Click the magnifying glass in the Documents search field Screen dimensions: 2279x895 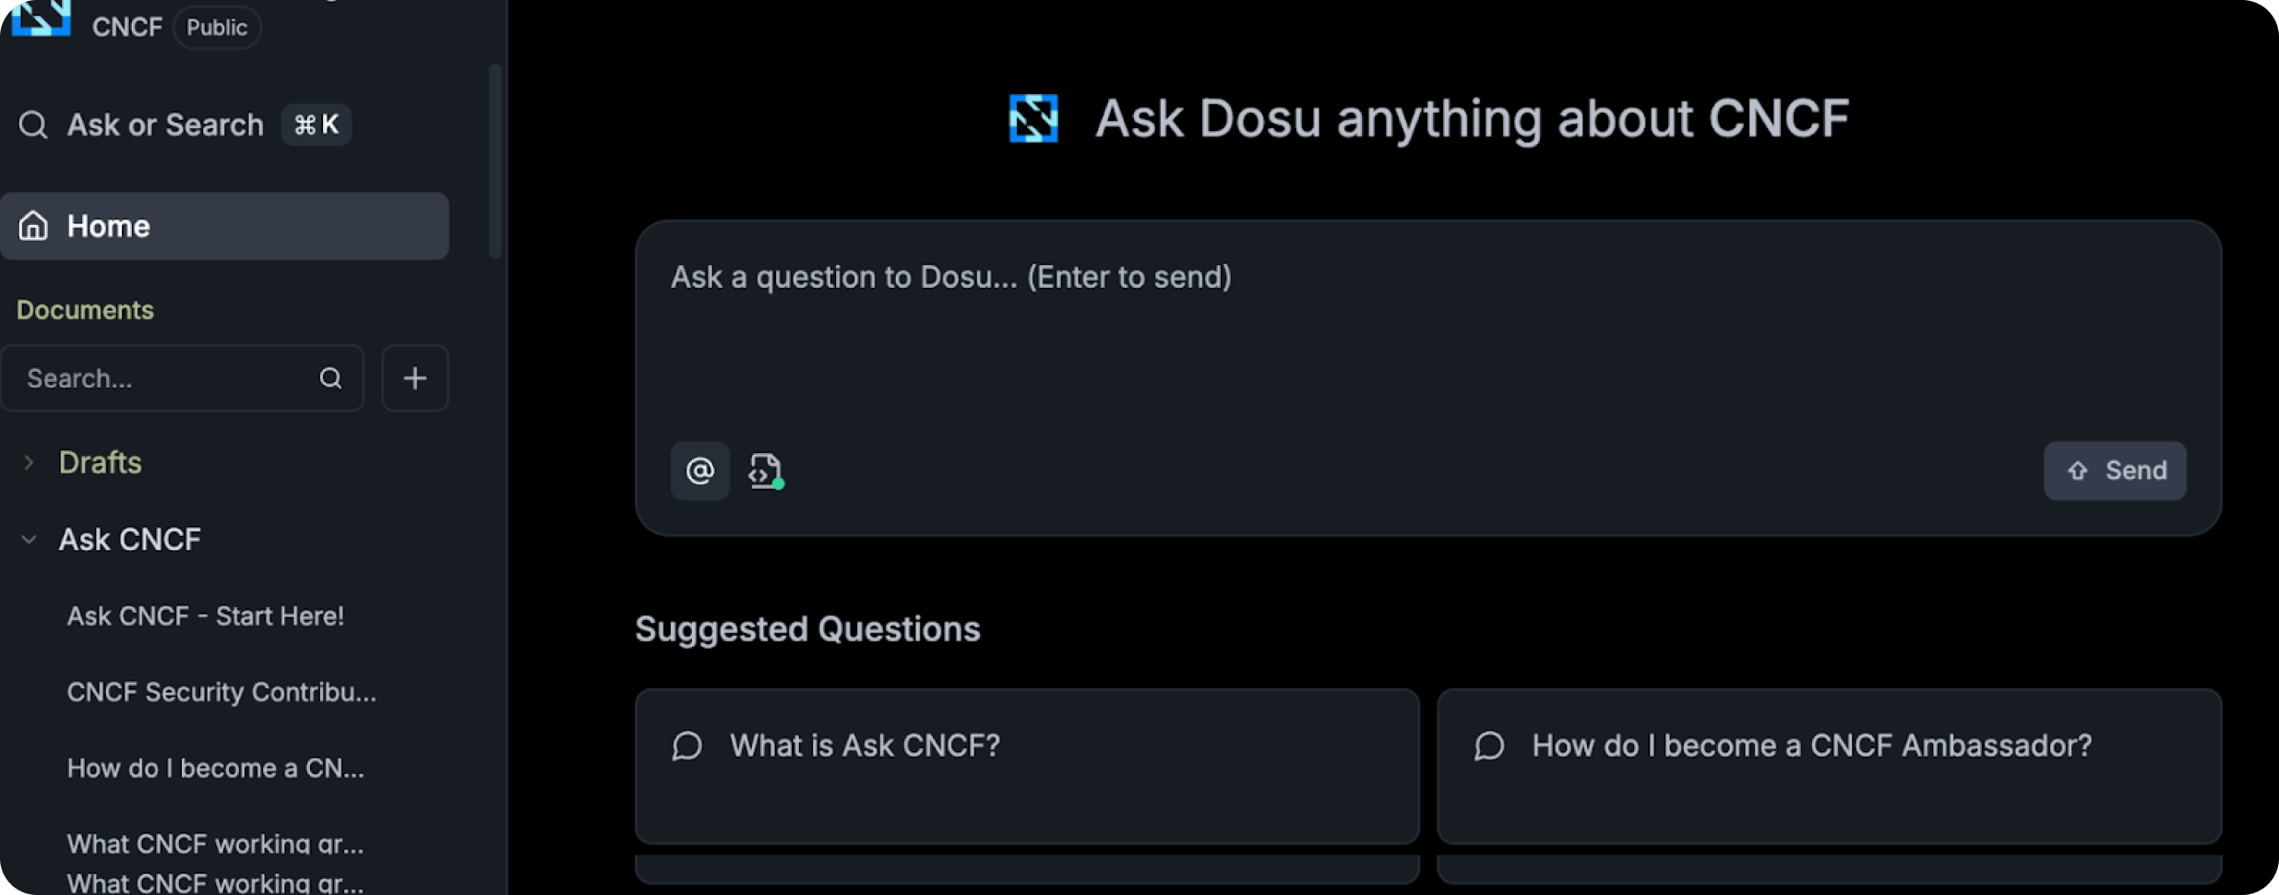tap(330, 377)
